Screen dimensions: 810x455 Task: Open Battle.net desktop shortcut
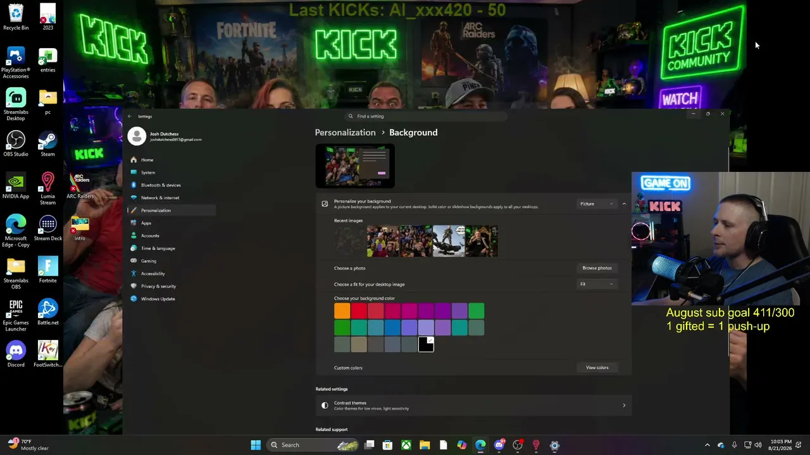[48, 312]
